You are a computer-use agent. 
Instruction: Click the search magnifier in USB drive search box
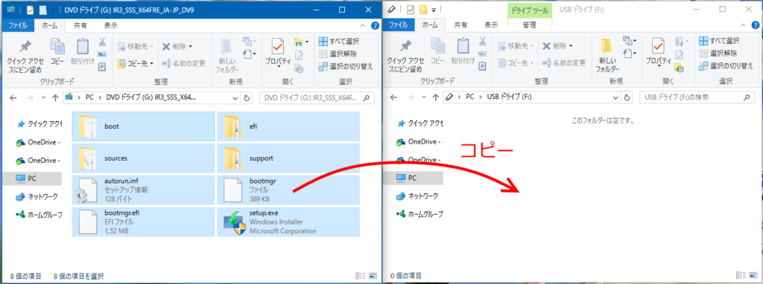[746, 97]
